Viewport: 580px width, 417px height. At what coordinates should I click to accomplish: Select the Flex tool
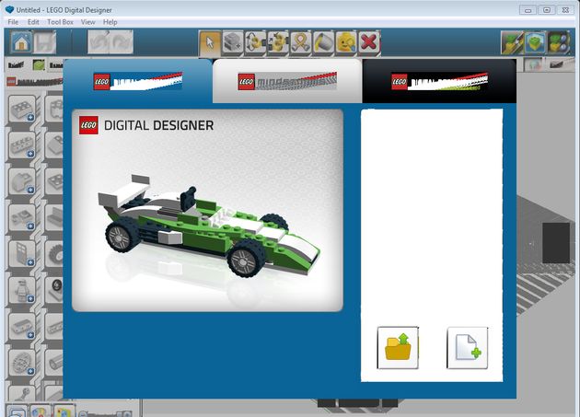(x=301, y=43)
